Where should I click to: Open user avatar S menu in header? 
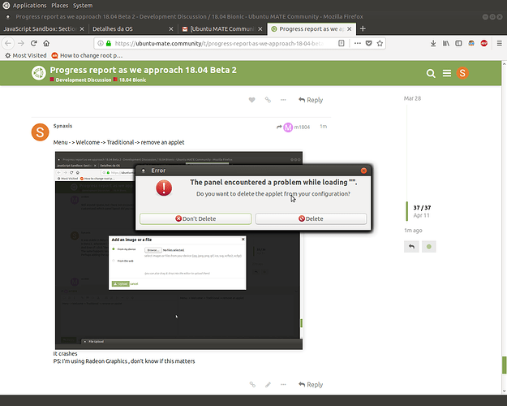coord(462,73)
